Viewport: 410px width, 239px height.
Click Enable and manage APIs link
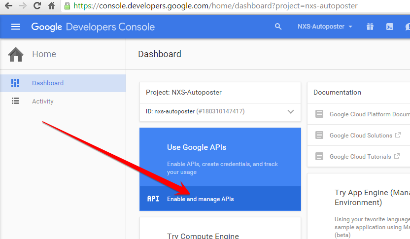click(x=200, y=199)
